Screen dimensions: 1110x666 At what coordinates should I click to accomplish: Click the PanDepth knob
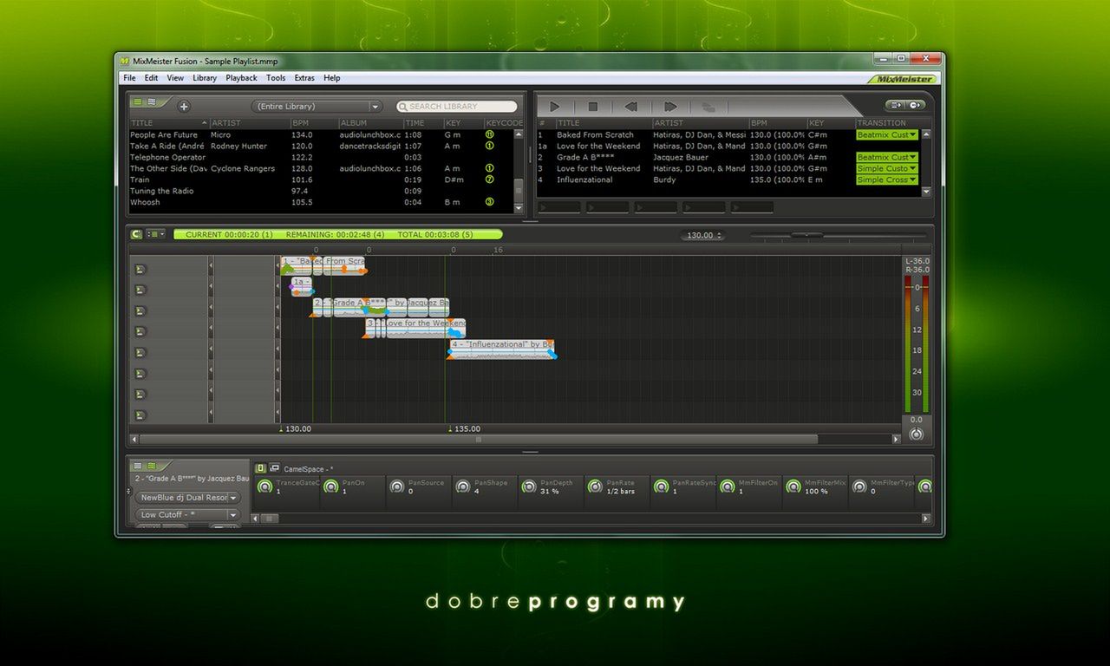pyautogui.click(x=529, y=487)
